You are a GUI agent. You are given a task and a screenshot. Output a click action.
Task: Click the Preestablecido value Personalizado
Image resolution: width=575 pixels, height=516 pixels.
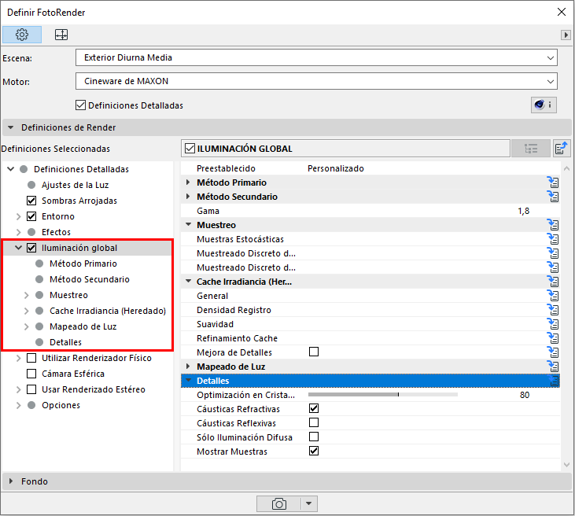click(x=336, y=168)
